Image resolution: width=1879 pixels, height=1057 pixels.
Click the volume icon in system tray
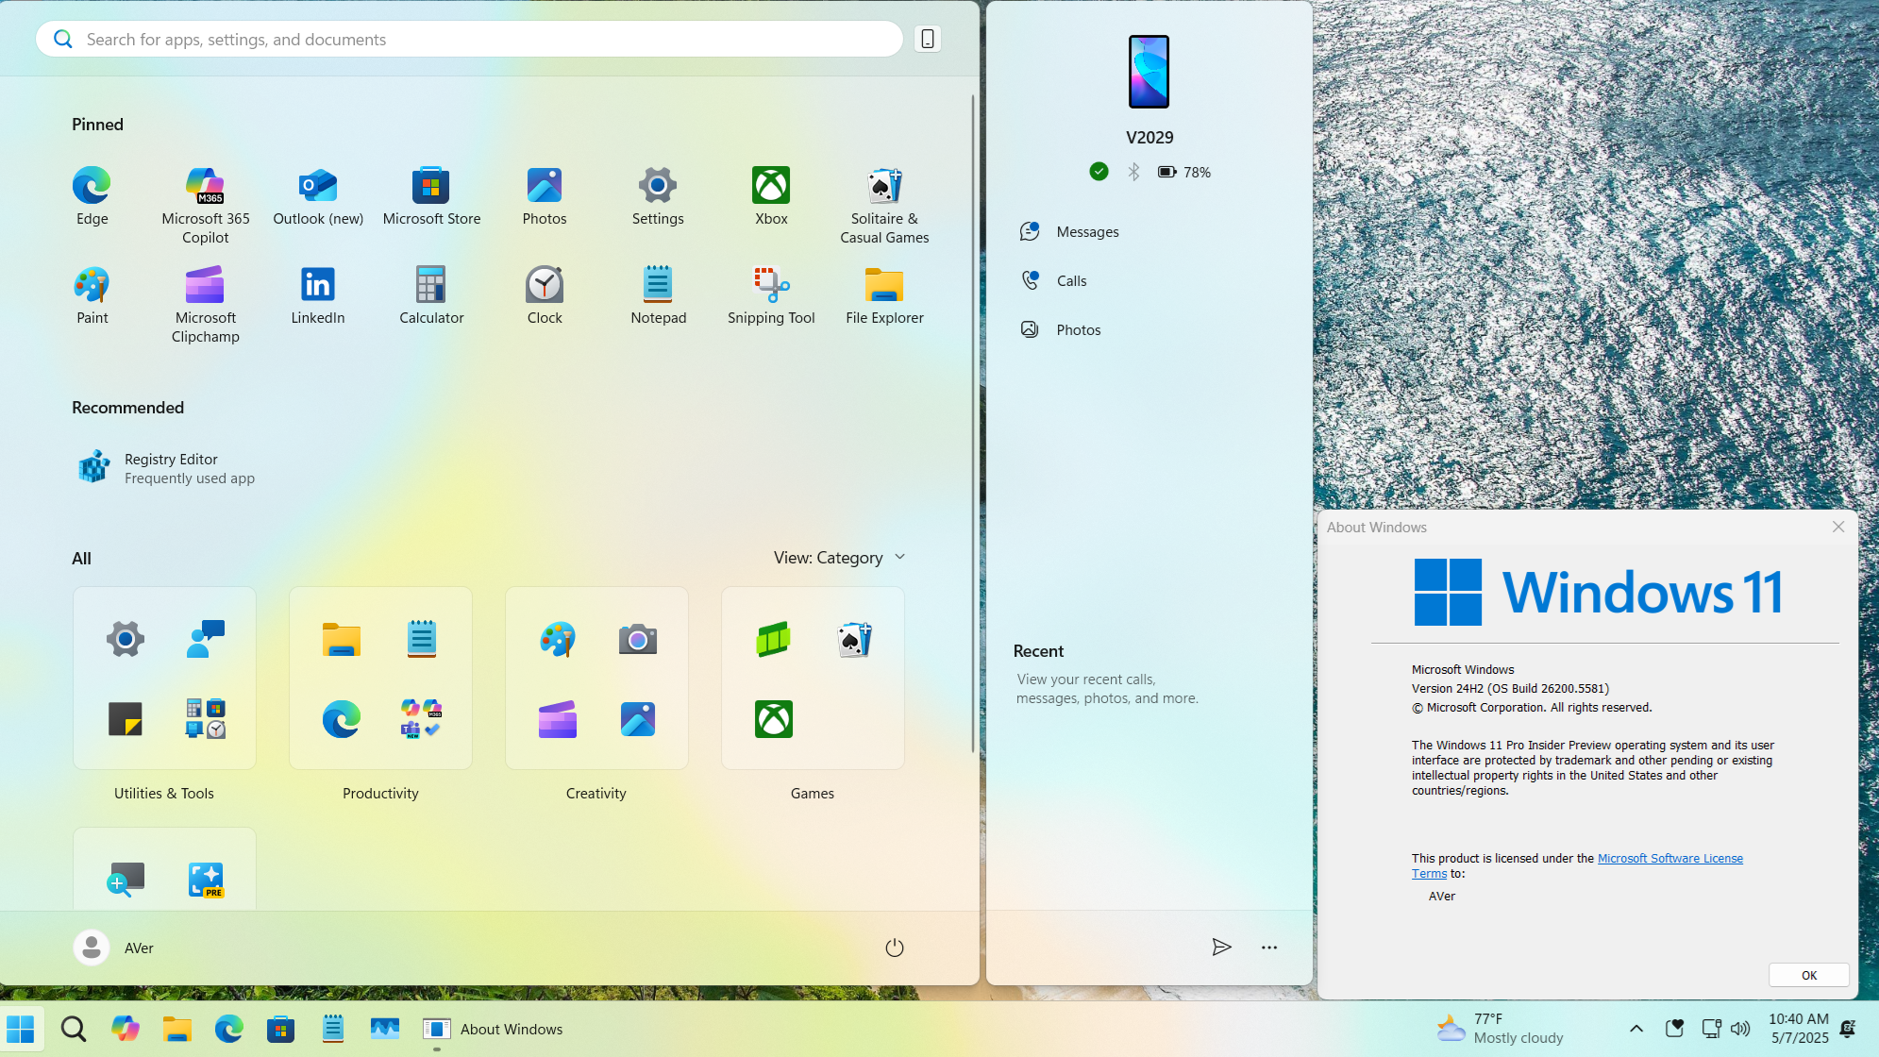[x=1741, y=1029]
